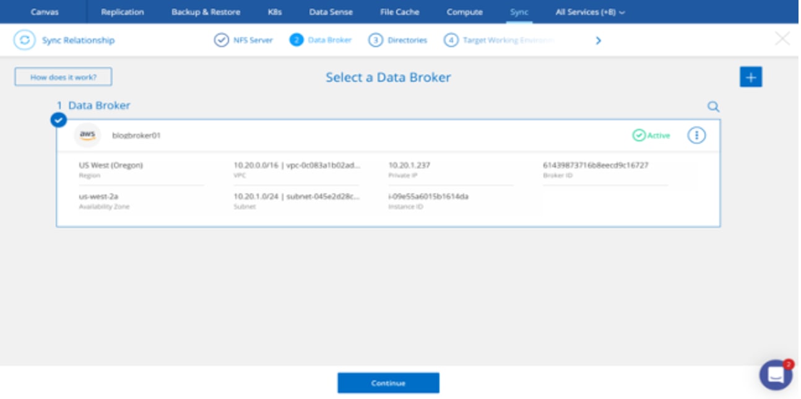The image size is (801, 399).
Task: Open the chat support bubble icon
Action: click(776, 374)
